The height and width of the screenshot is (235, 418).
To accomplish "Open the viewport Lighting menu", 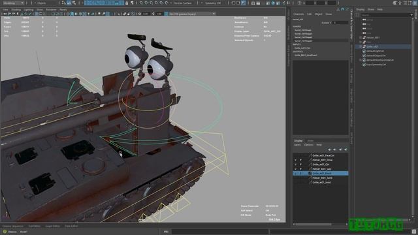I will 29,10.
